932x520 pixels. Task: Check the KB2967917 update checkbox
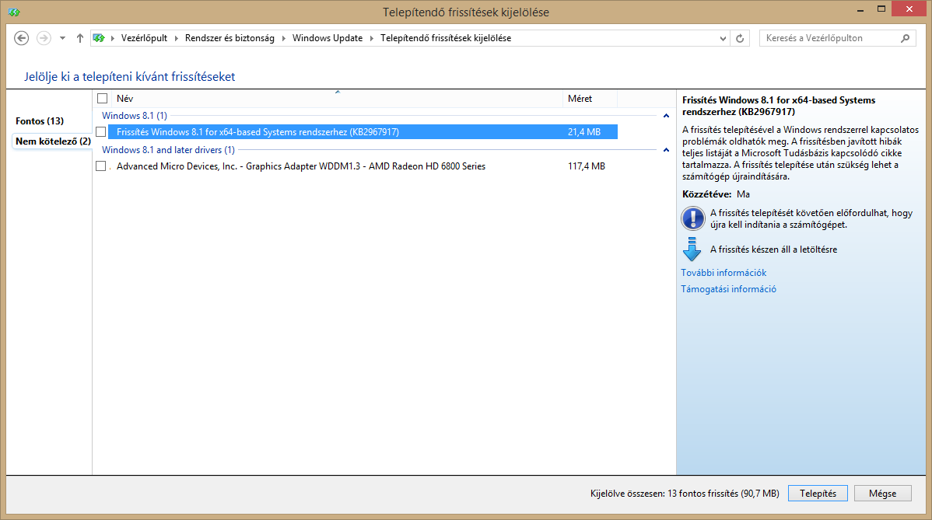(x=101, y=132)
